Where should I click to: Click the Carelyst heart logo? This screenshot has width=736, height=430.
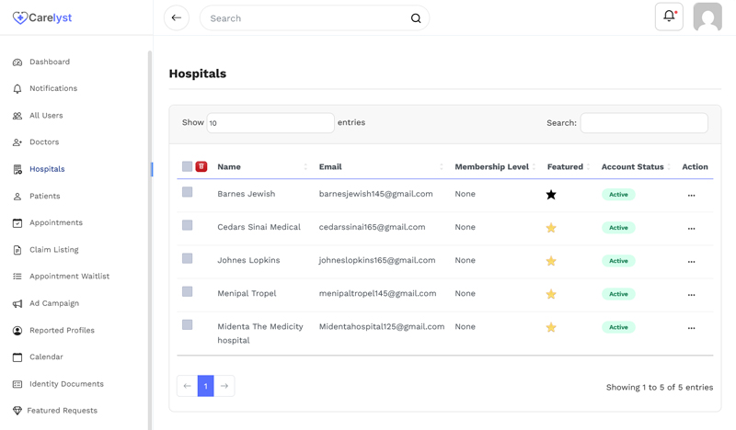pyautogui.click(x=19, y=17)
